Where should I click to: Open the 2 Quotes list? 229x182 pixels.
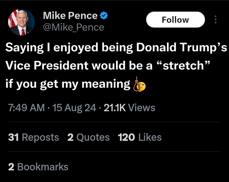[88, 137]
